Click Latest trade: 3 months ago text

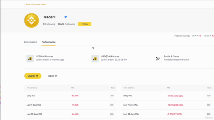click(50, 60)
